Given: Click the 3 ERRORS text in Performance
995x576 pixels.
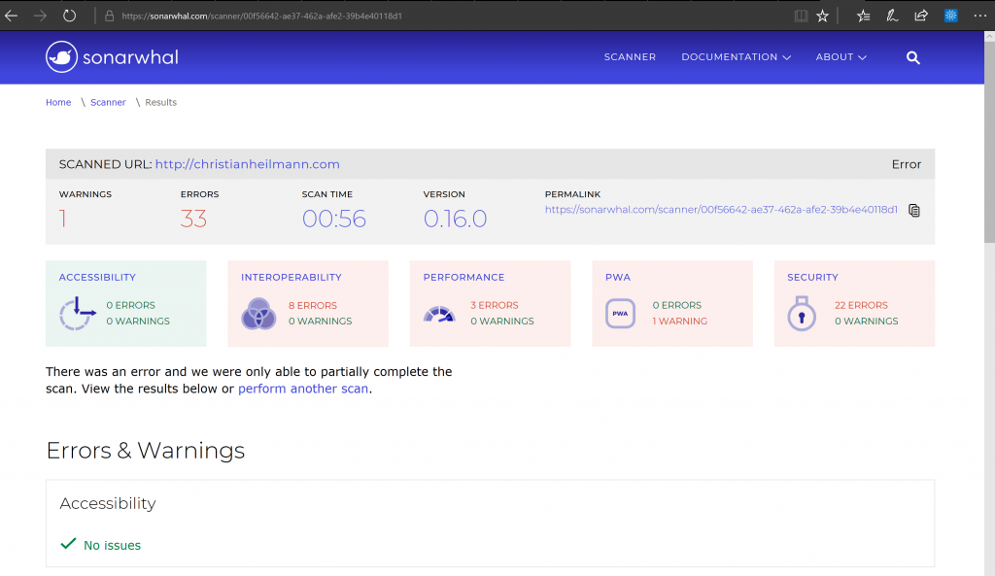Looking at the screenshot, I should pos(495,305).
